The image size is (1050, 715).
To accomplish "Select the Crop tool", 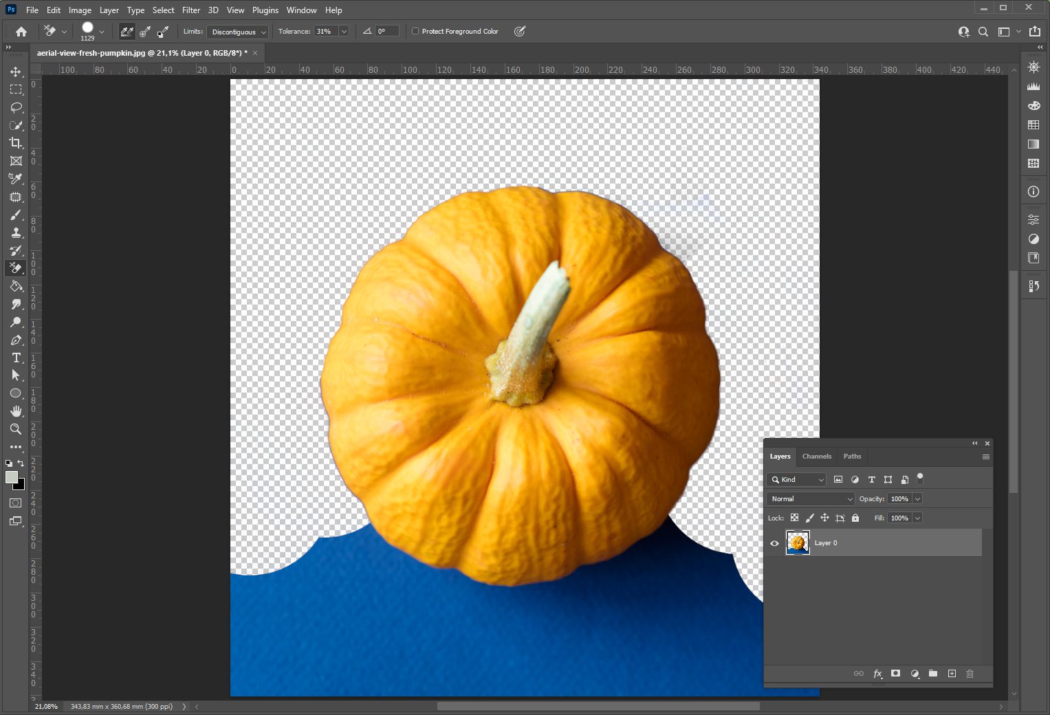I will (16, 143).
